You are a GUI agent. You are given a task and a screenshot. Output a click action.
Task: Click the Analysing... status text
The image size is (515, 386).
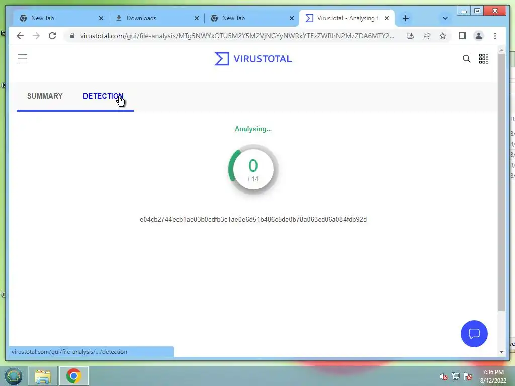tap(253, 129)
